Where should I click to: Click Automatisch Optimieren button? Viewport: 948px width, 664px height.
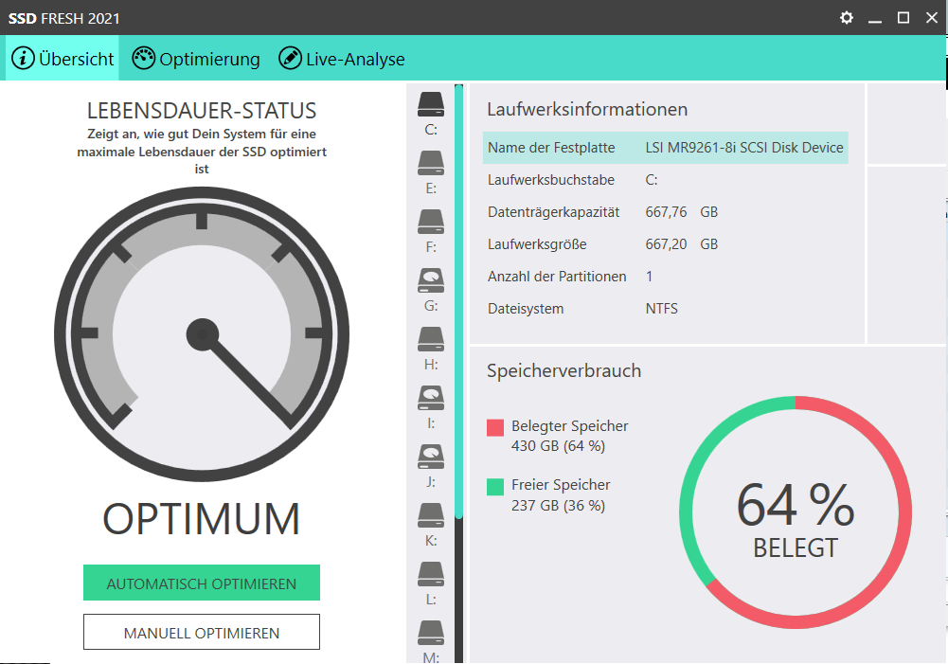202,583
